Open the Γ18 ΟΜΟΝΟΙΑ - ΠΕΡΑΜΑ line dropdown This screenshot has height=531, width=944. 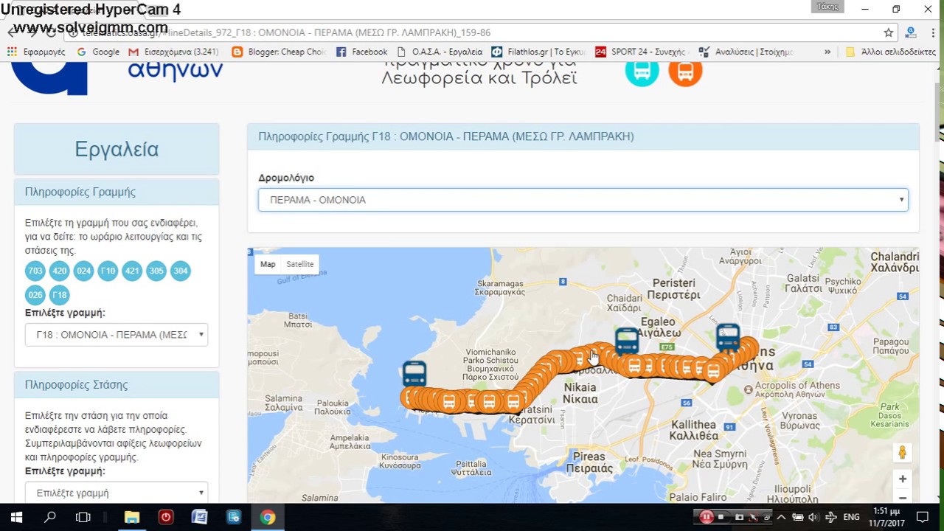(x=117, y=334)
